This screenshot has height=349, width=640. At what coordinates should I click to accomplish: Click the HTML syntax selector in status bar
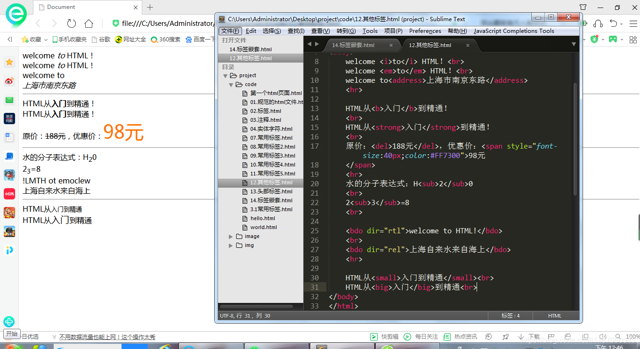555,316
